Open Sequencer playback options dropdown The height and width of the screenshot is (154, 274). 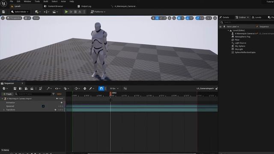point(66,89)
